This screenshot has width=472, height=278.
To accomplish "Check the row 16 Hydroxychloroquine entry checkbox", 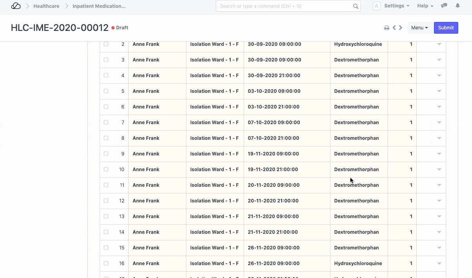I will (106, 264).
